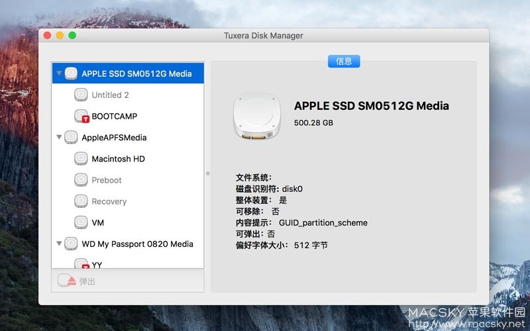This screenshot has height=331, width=530.
Task: Click the 整体装置: 是 line
Action: pos(261,201)
